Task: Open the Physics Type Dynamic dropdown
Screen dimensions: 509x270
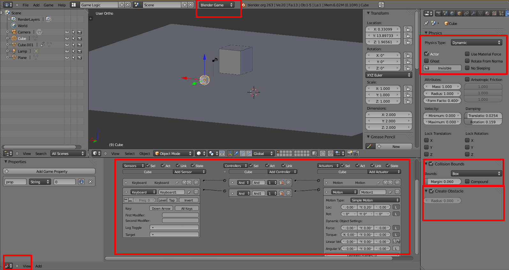Action: pos(476,42)
